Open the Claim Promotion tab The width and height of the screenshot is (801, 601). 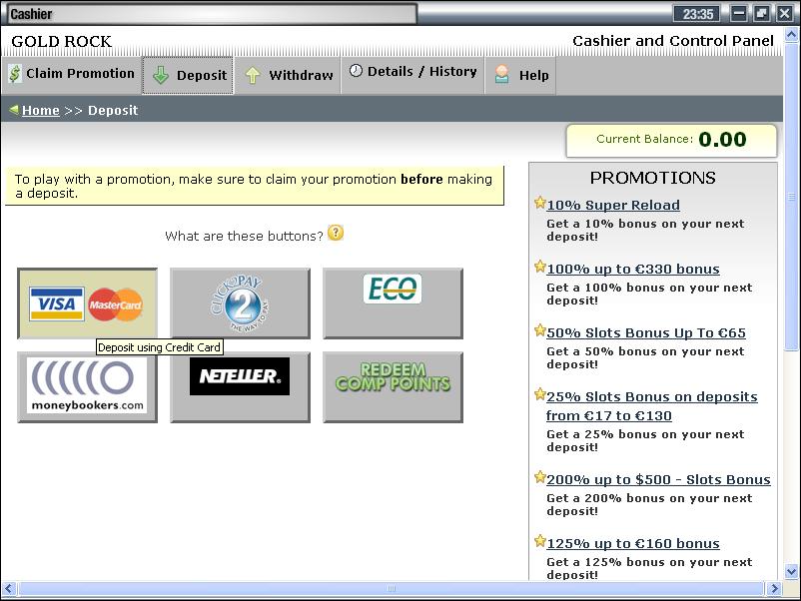click(x=71, y=74)
